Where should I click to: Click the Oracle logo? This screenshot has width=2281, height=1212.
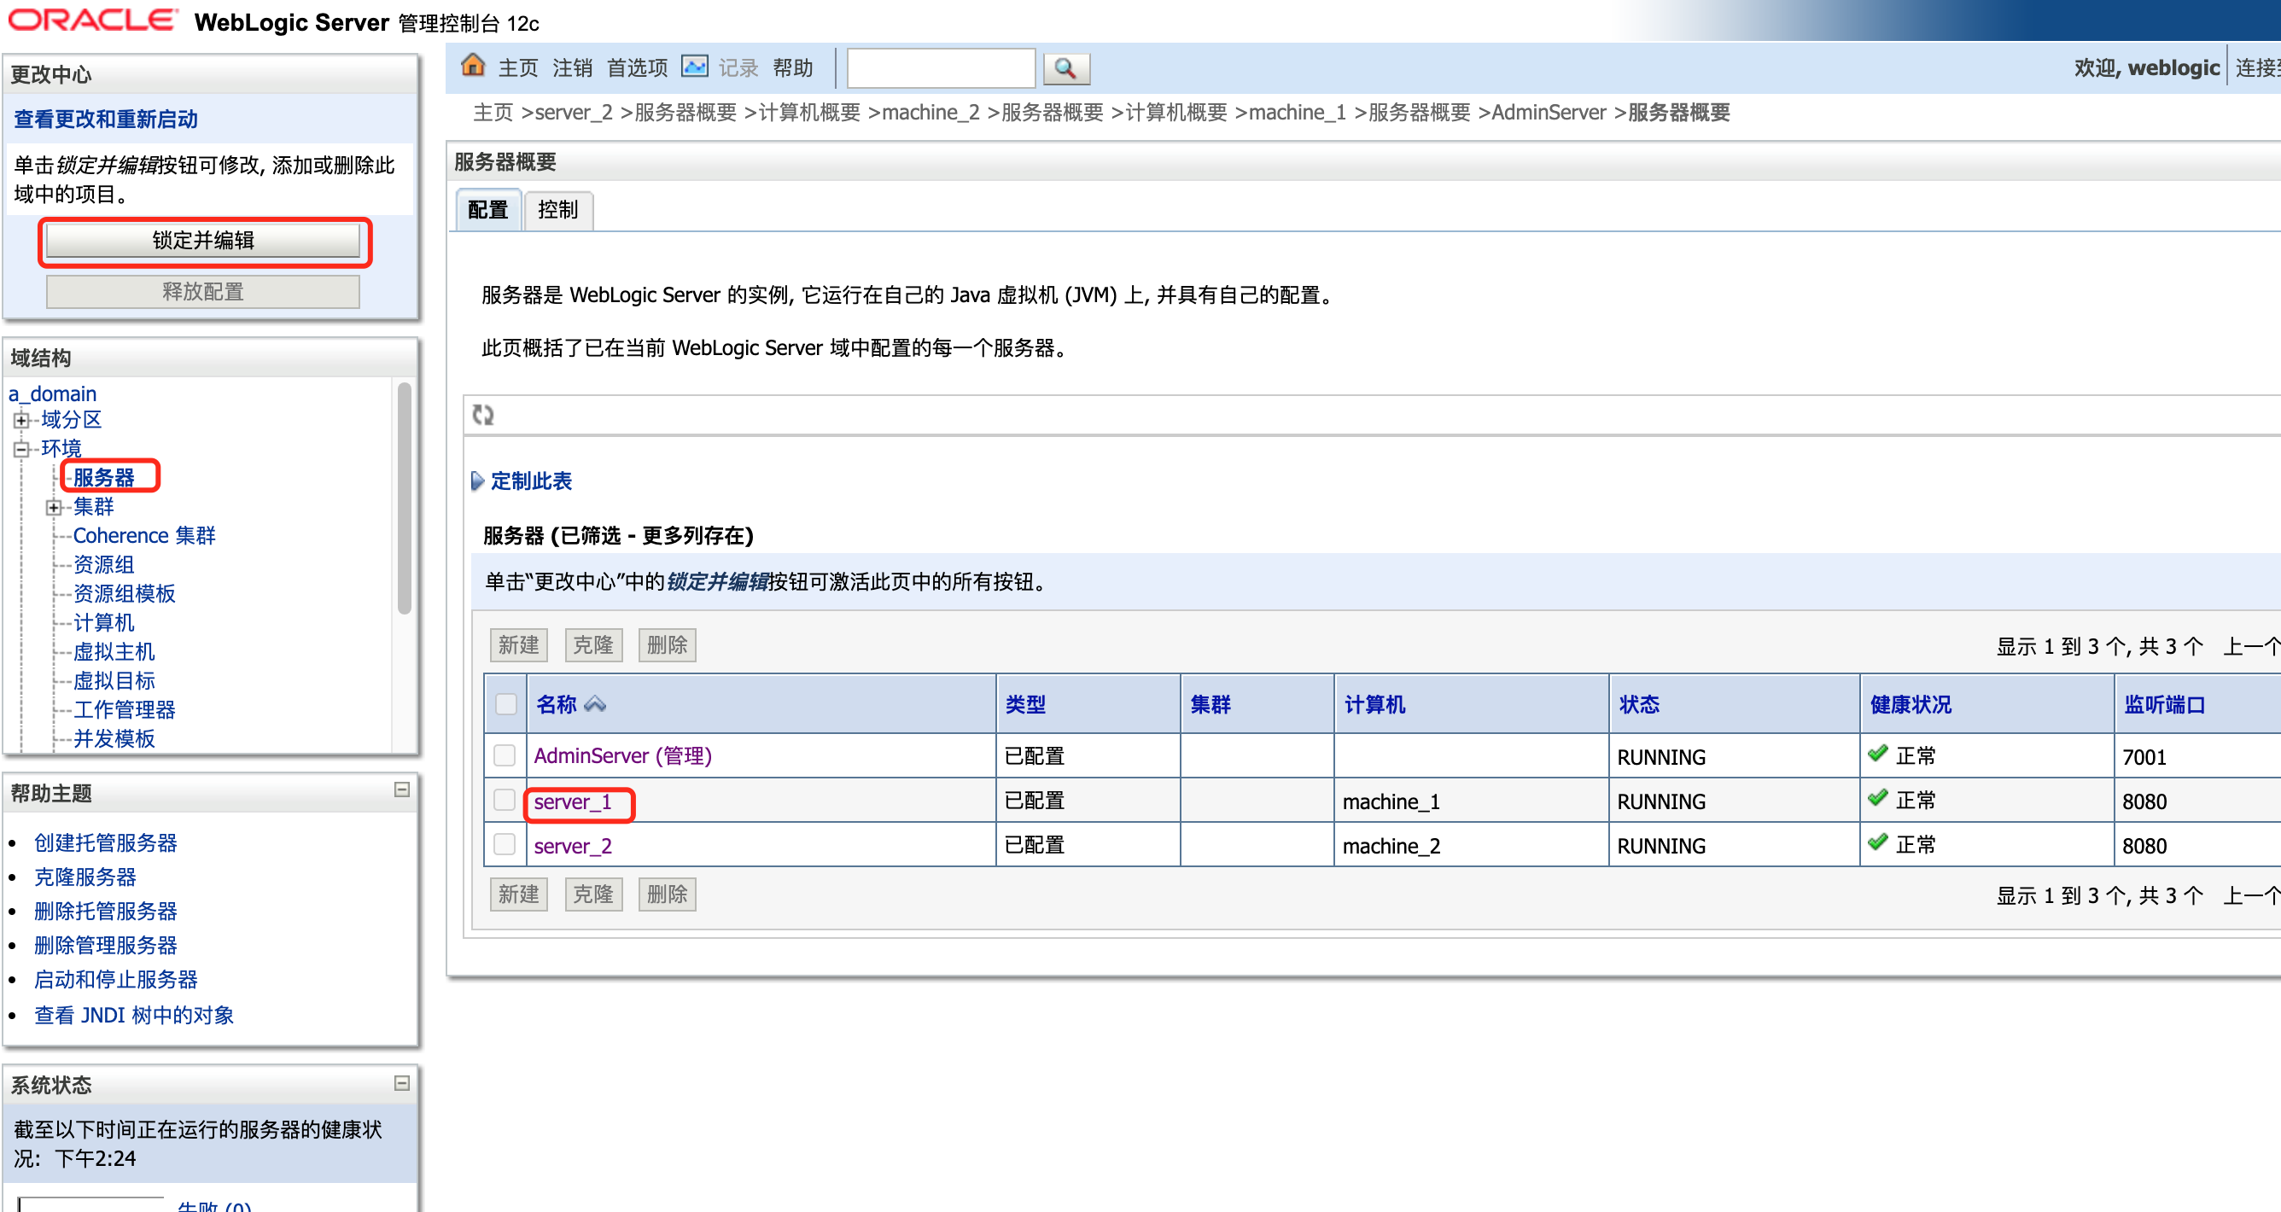[x=93, y=20]
